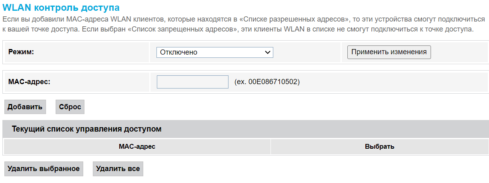Viewport: 489px width, 183px height.
Task: Click the Текущий список управления доступом title
Action: pos(86,129)
